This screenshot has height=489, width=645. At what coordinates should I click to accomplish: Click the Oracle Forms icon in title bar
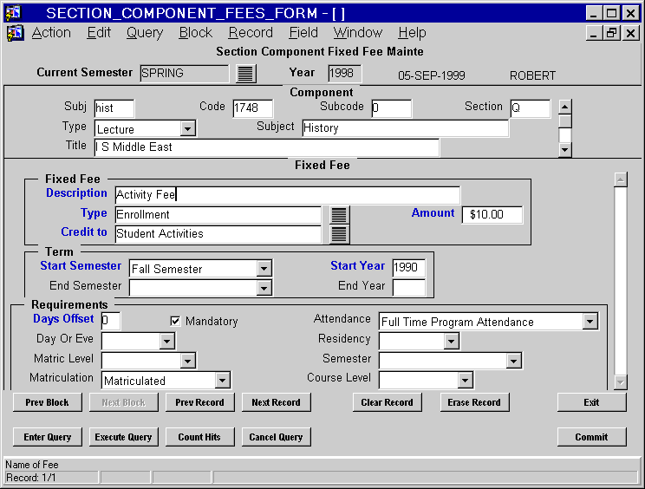coord(13,13)
